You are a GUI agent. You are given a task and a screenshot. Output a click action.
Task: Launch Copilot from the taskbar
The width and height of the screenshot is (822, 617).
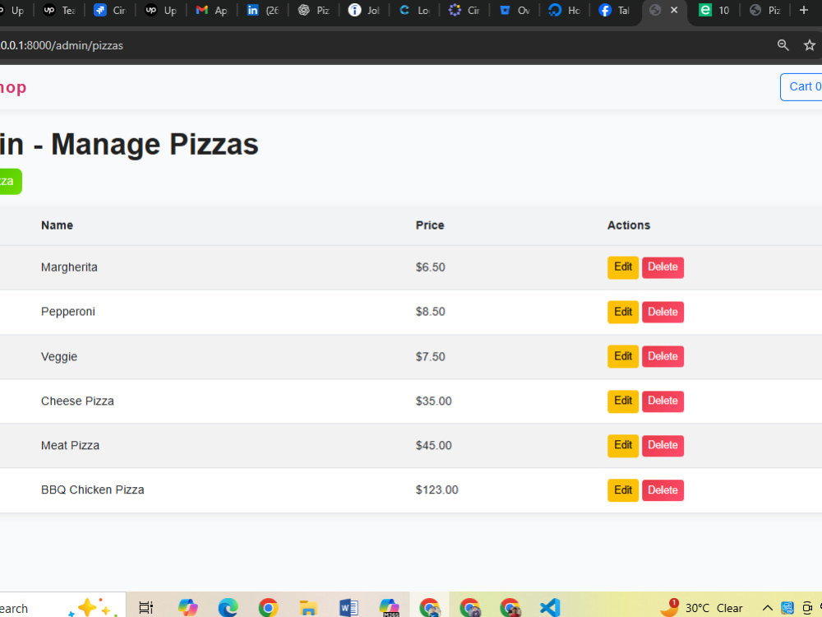click(187, 608)
